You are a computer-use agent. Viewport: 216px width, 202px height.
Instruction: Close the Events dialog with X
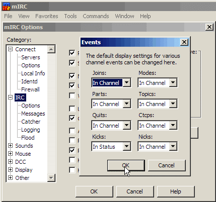point(184,42)
